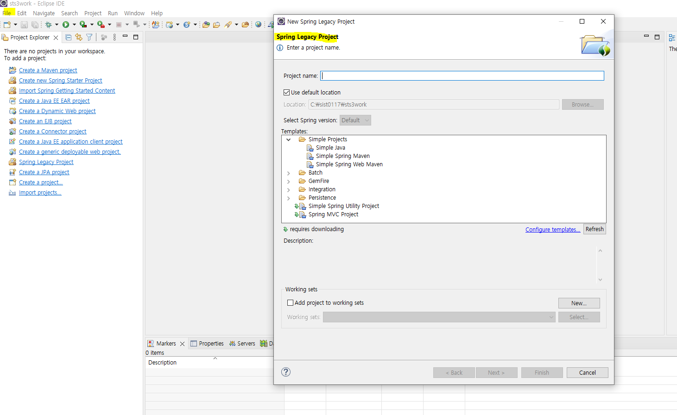Click the Debug bug icon in toolbar

pyautogui.click(x=48, y=25)
